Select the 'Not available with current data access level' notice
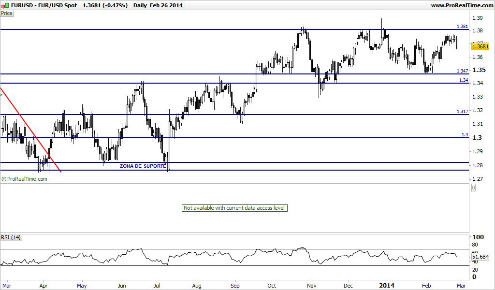Viewport: 495px width, 290px height. [234, 208]
